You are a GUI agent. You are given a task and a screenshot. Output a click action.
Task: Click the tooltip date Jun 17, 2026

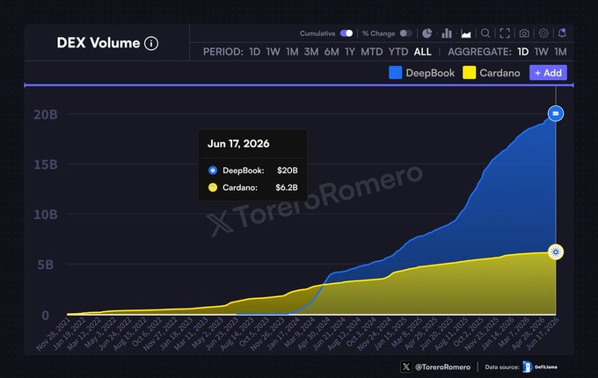(238, 143)
